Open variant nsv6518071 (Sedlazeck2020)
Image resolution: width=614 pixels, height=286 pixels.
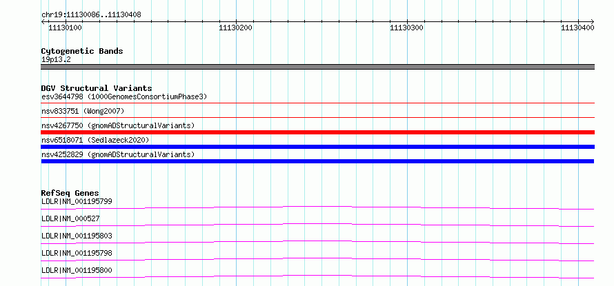click(95, 140)
